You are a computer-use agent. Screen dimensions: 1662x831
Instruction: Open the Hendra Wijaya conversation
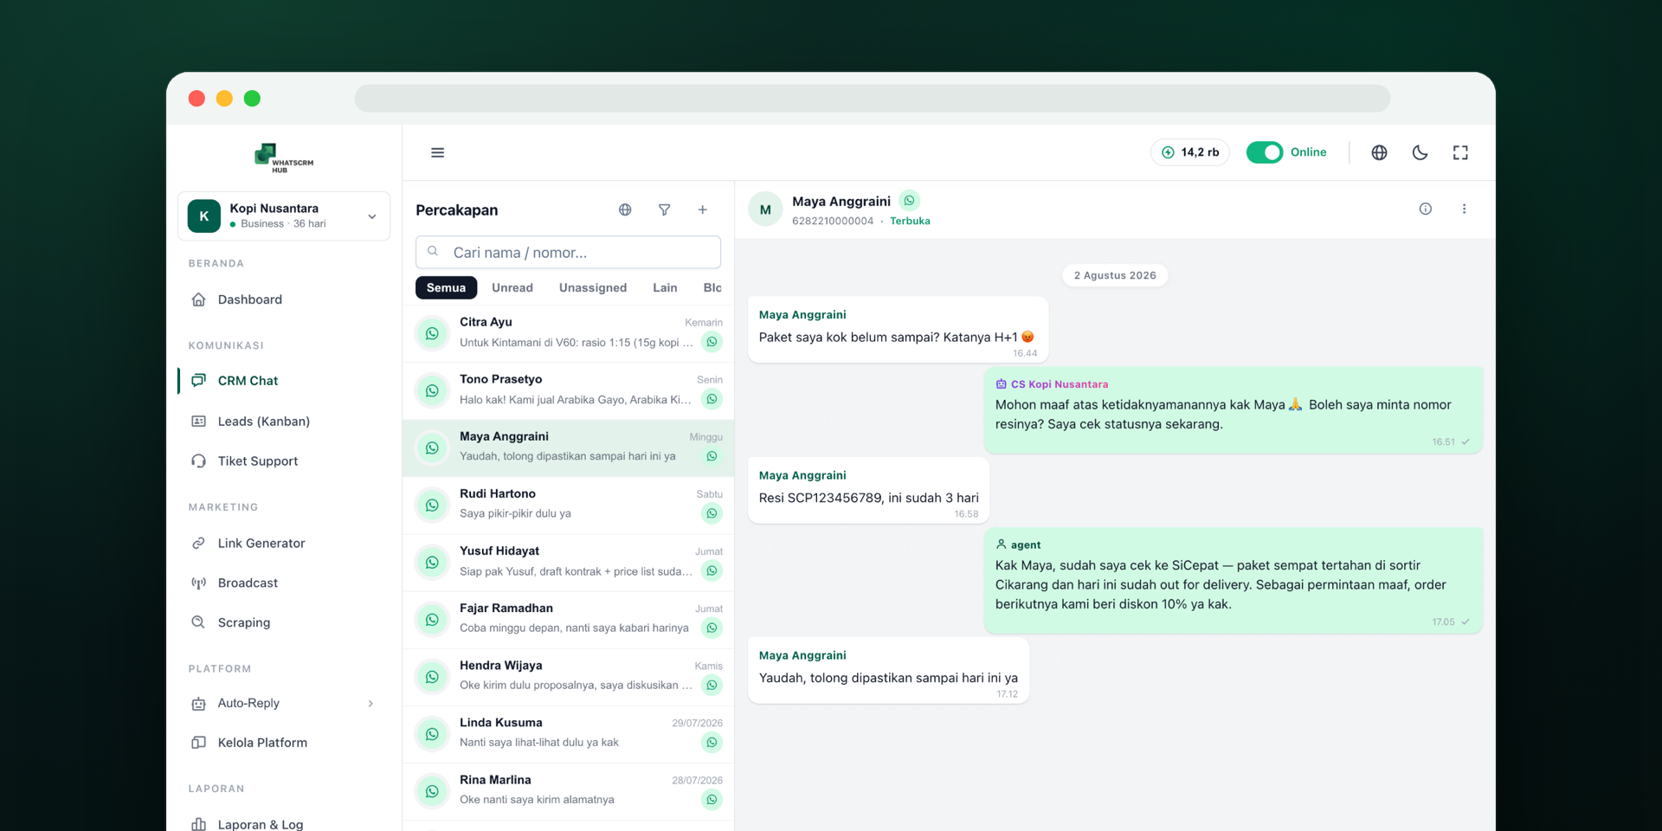point(568,676)
